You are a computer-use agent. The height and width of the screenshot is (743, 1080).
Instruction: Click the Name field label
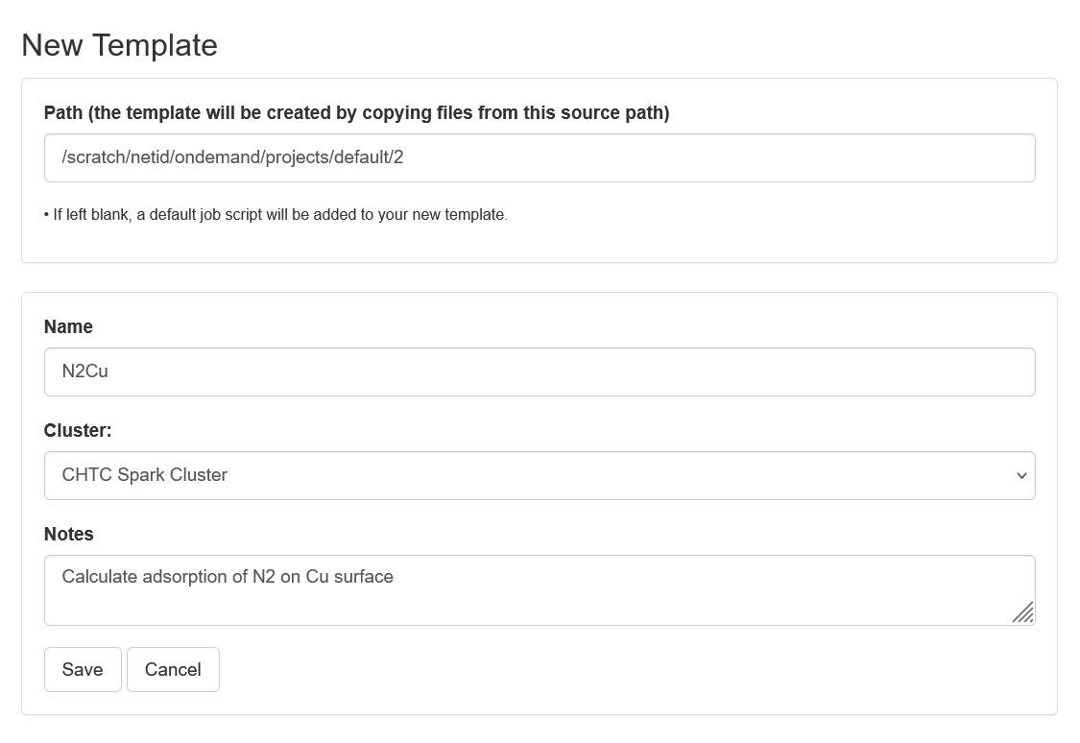(68, 327)
